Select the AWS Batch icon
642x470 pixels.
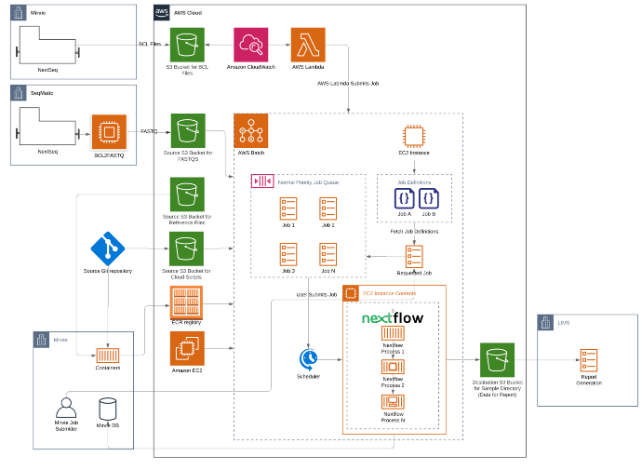(250, 130)
